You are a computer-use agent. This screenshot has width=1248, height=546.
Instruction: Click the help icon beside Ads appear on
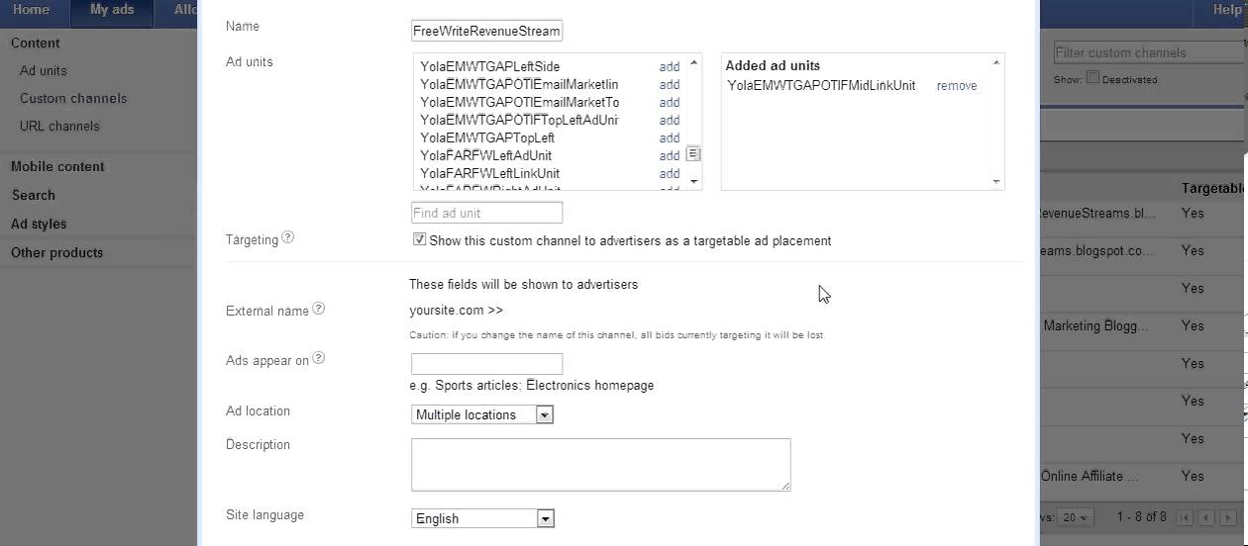tap(319, 358)
